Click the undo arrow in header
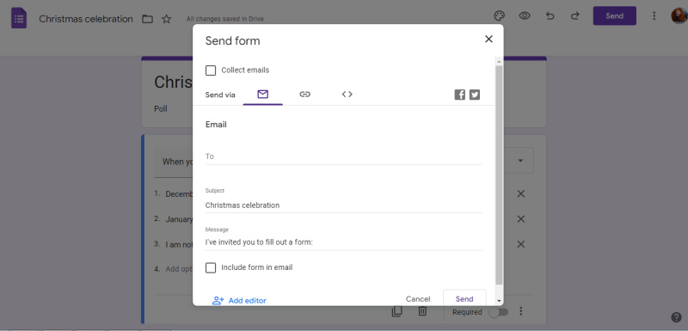 tap(550, 15)
